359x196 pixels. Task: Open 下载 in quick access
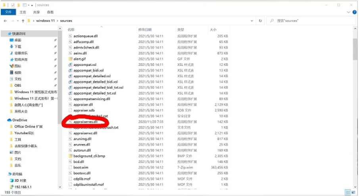[x=18, y=47]
